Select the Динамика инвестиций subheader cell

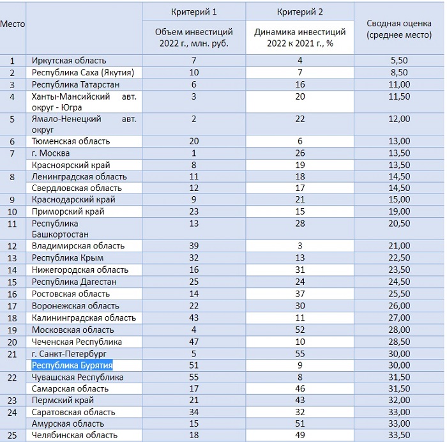[x=299, y=38]
